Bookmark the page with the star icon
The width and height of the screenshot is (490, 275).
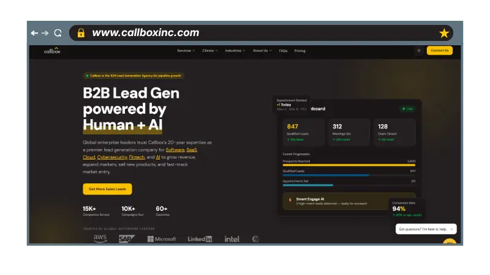click(444, 33)
